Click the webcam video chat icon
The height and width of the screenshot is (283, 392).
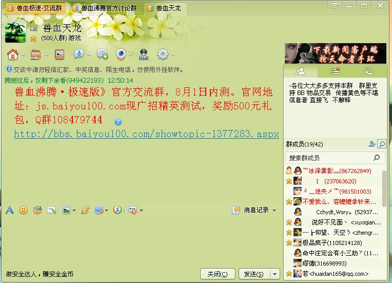tap(121, 54)
